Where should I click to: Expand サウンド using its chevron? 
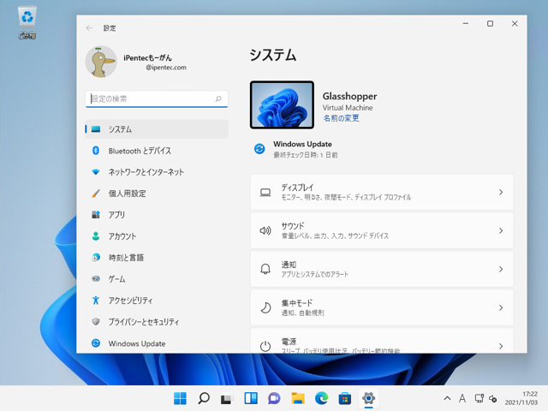501,230
